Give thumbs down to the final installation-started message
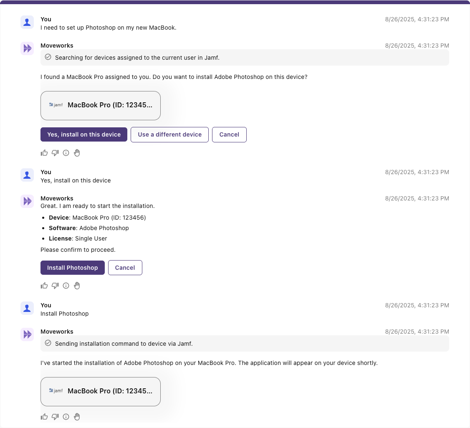 point(55,417)
